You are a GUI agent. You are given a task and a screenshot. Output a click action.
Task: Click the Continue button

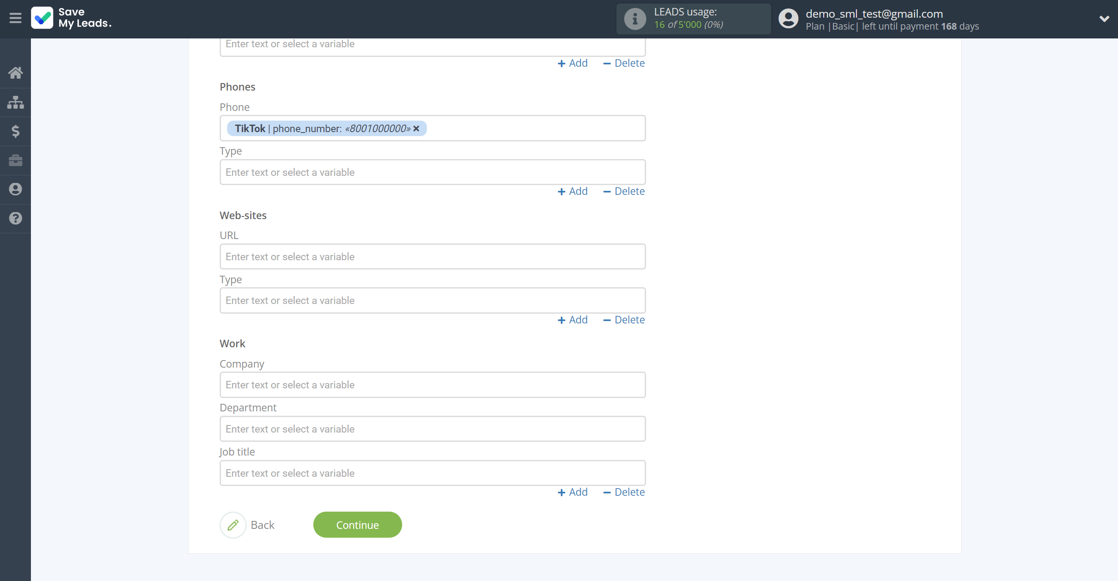pyautogui.click(x=357, y=525)
